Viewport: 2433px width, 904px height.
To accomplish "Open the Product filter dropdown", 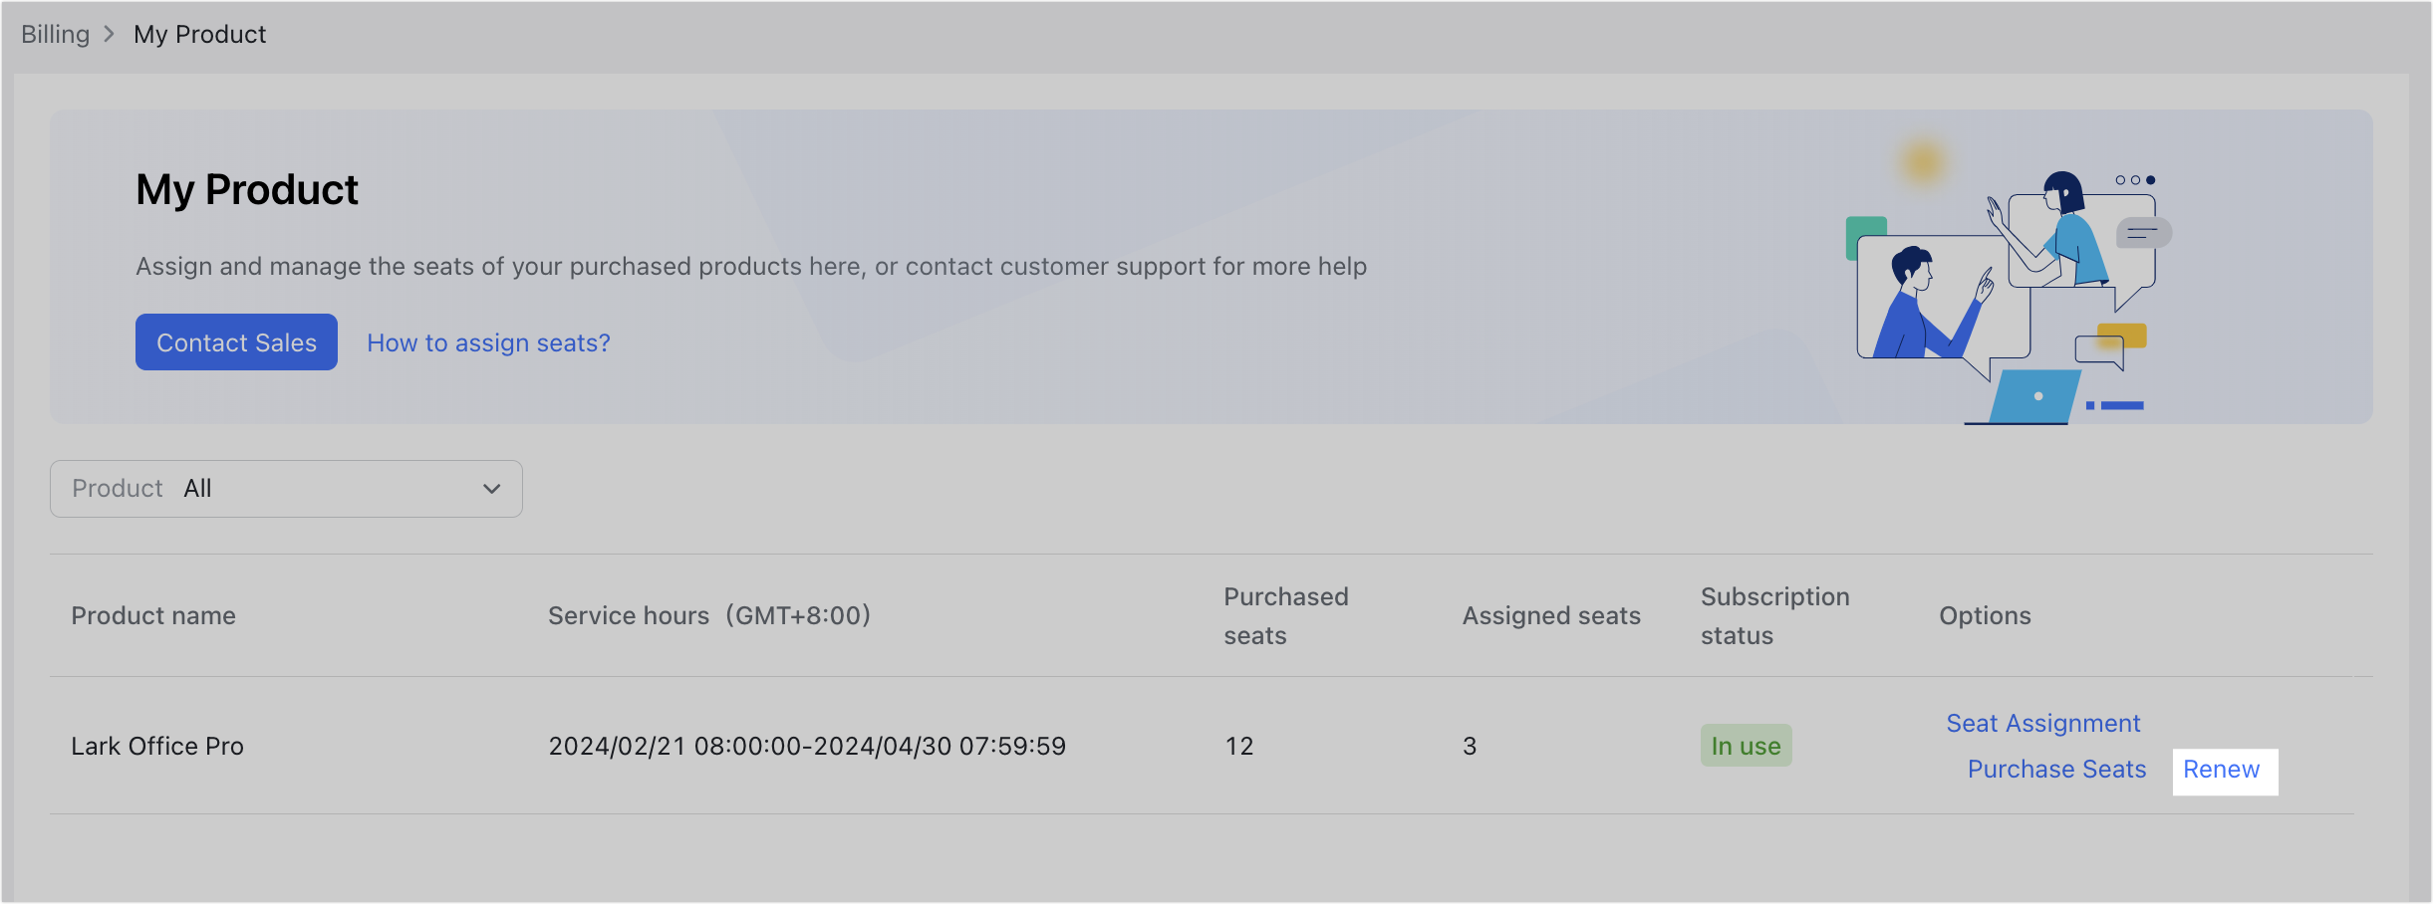I will 286,488.
